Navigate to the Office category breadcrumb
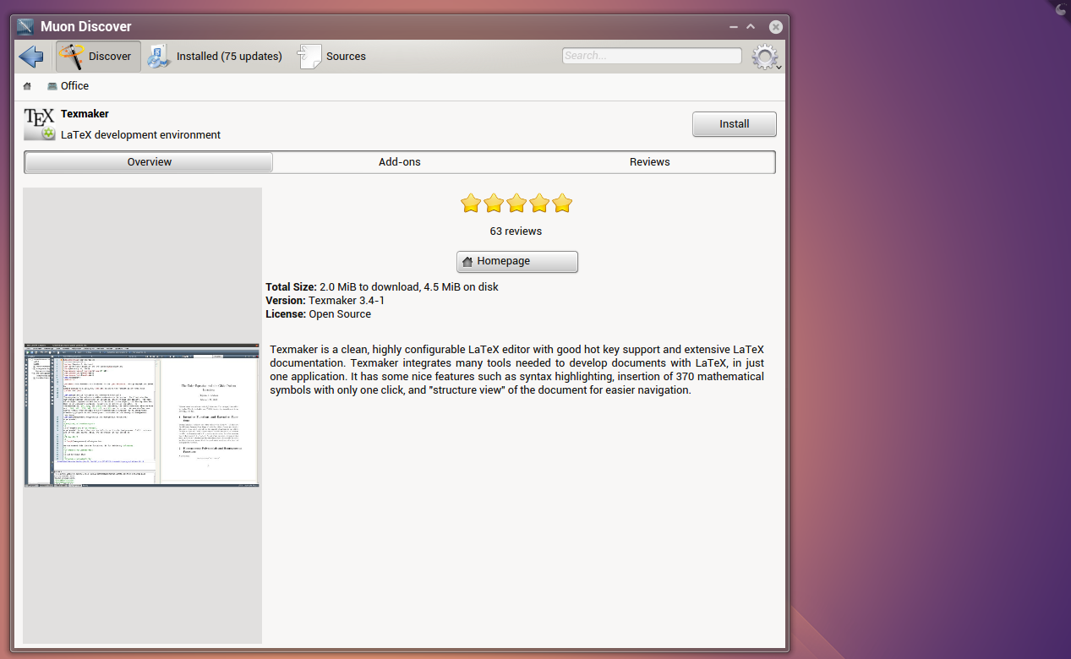Viewport: 1071px width, 659px height. (x=68, y=86)
